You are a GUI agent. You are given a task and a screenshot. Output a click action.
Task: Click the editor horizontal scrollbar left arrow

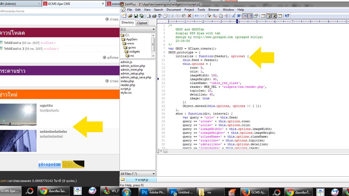[161, 151]
